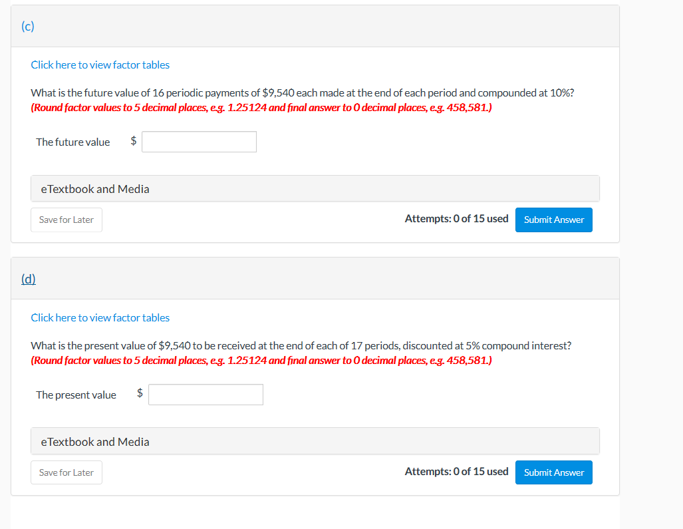
Task: Click Save for Later in part (d)
Action: (67, 472)
